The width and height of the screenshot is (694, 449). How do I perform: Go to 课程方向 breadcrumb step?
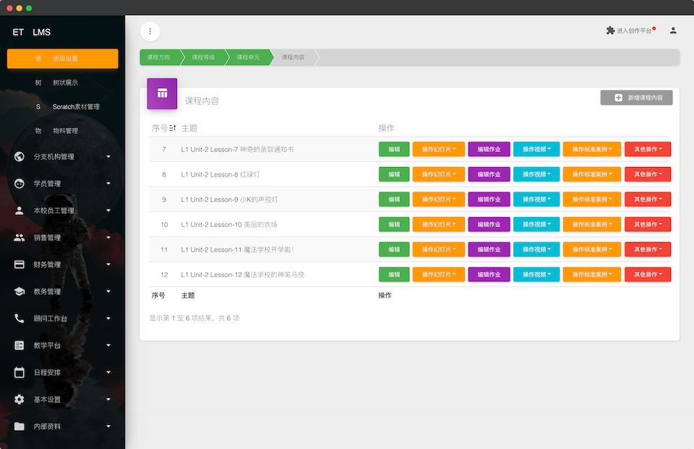[159, 57]
